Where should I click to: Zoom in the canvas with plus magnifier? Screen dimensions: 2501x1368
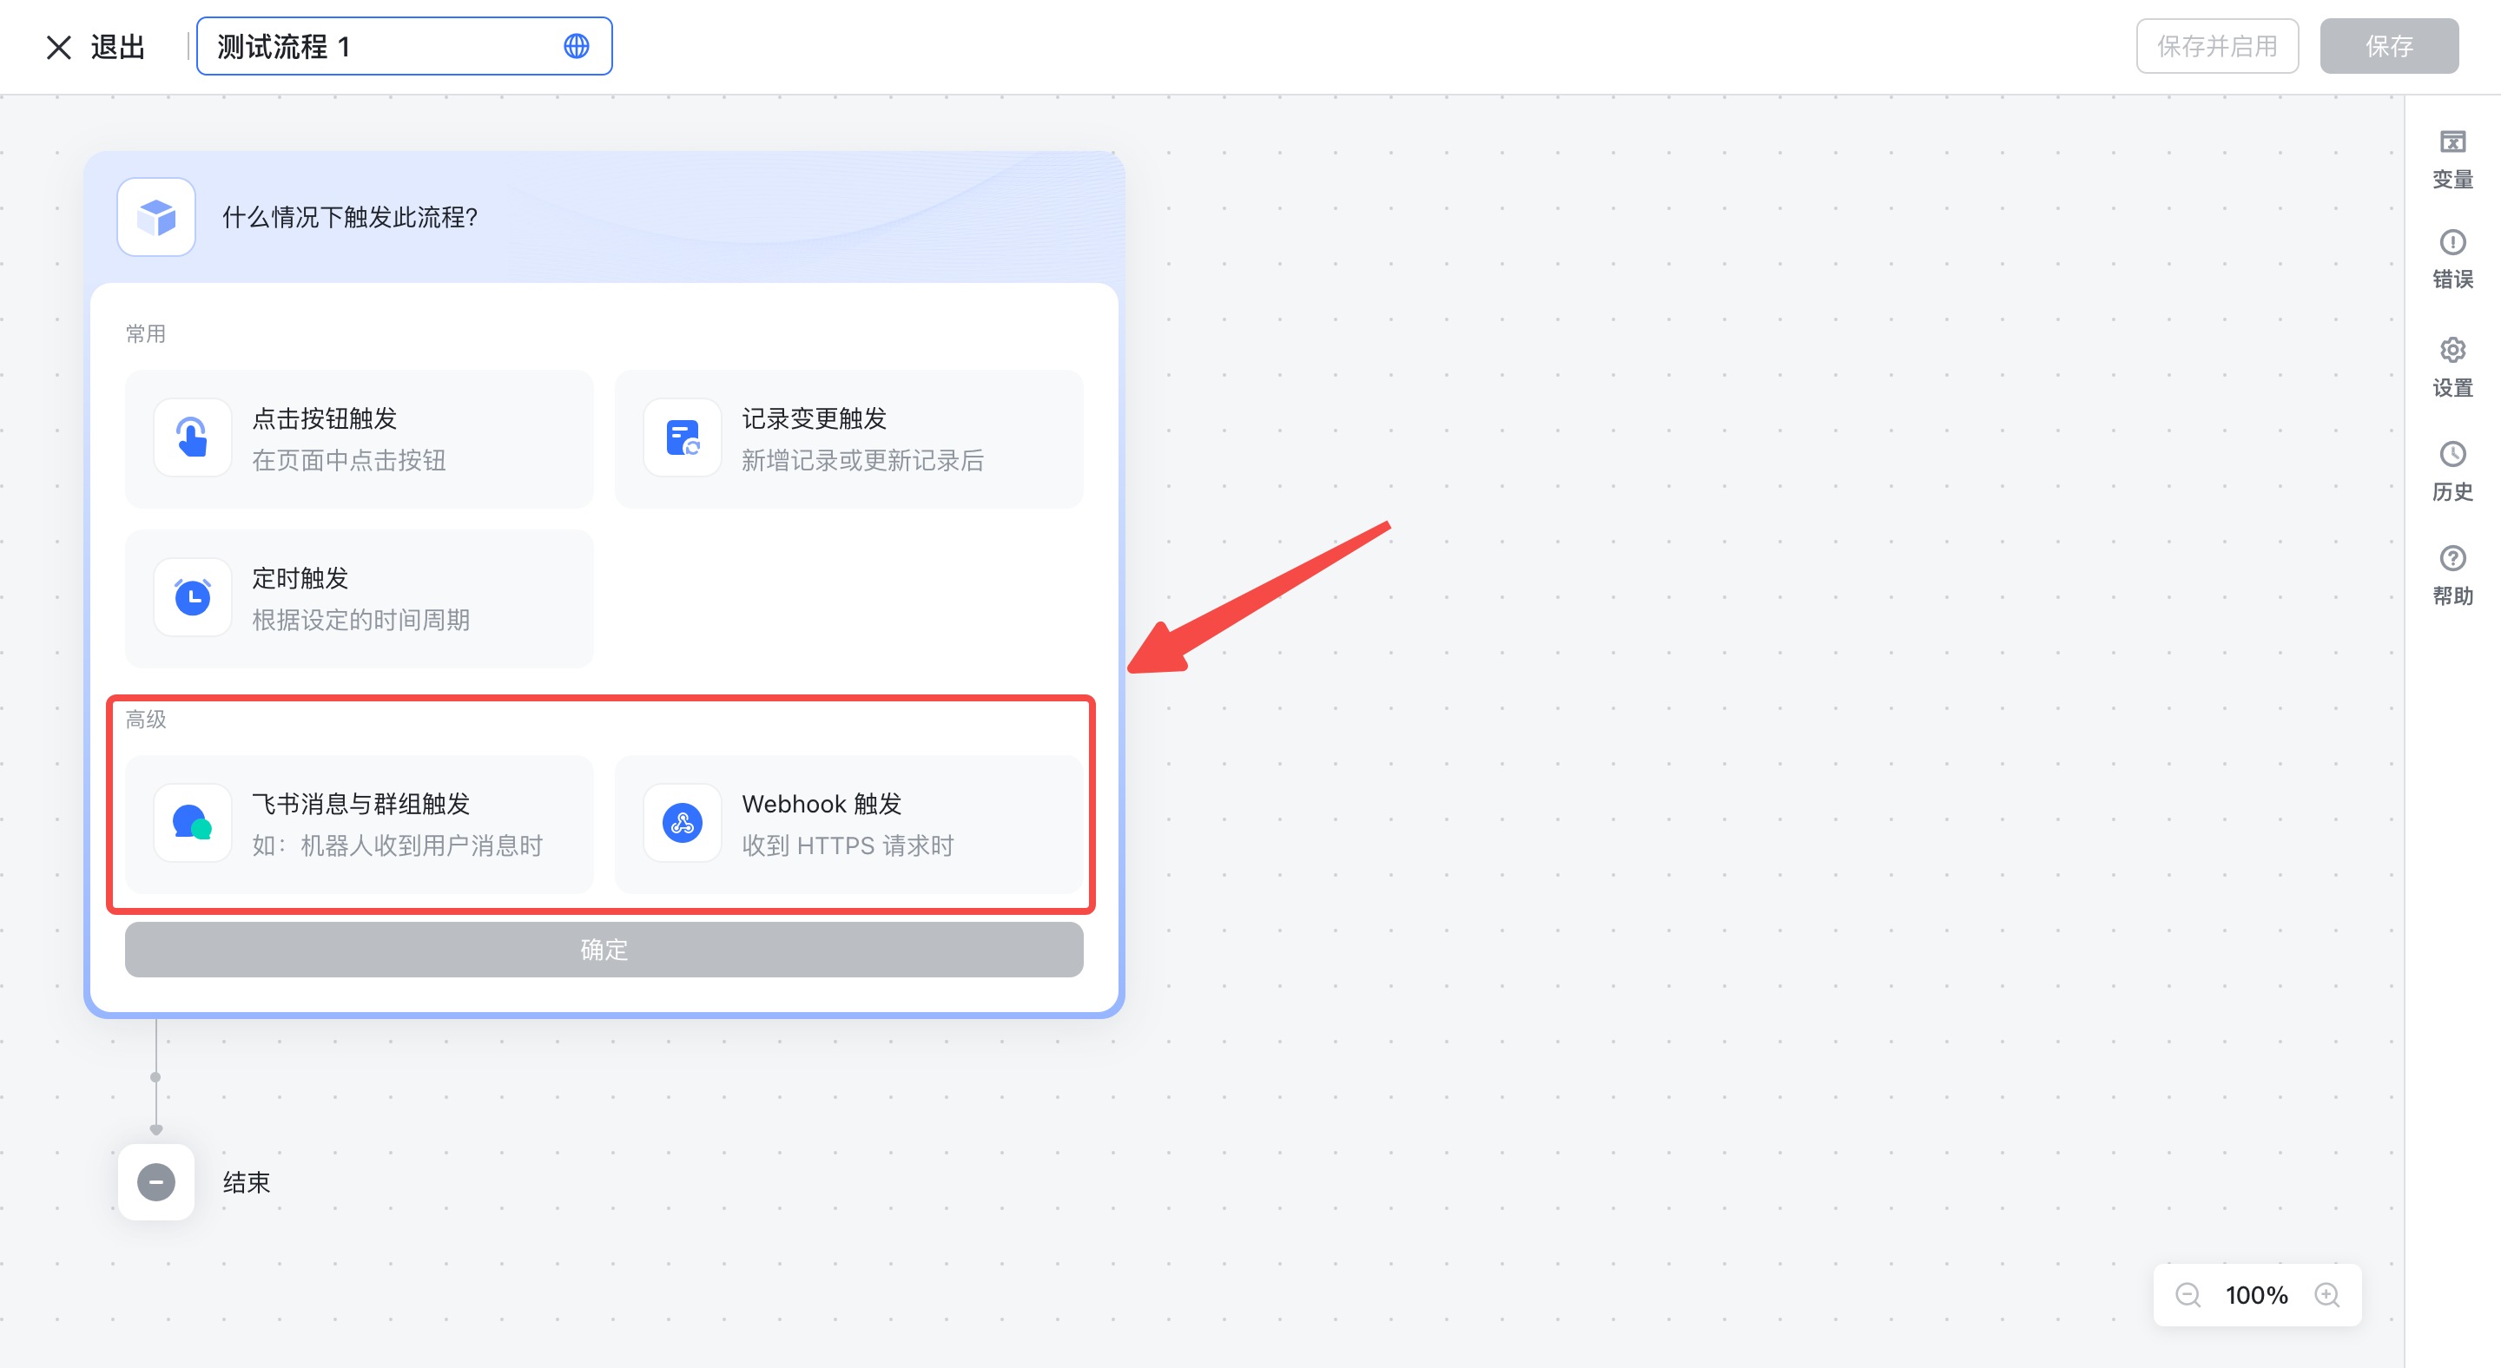click(x=2327, y=1295)
